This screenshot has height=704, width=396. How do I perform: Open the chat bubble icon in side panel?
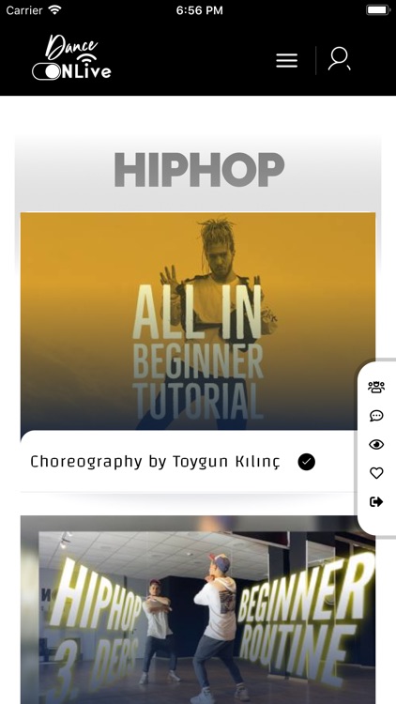(376, 416)
